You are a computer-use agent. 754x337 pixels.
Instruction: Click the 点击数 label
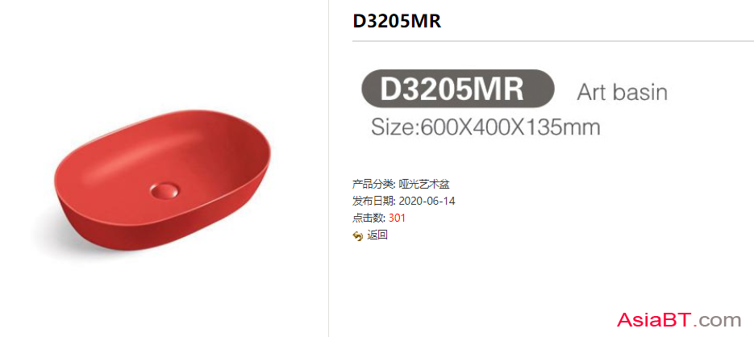pyautogui.click(x=369, y=218)
